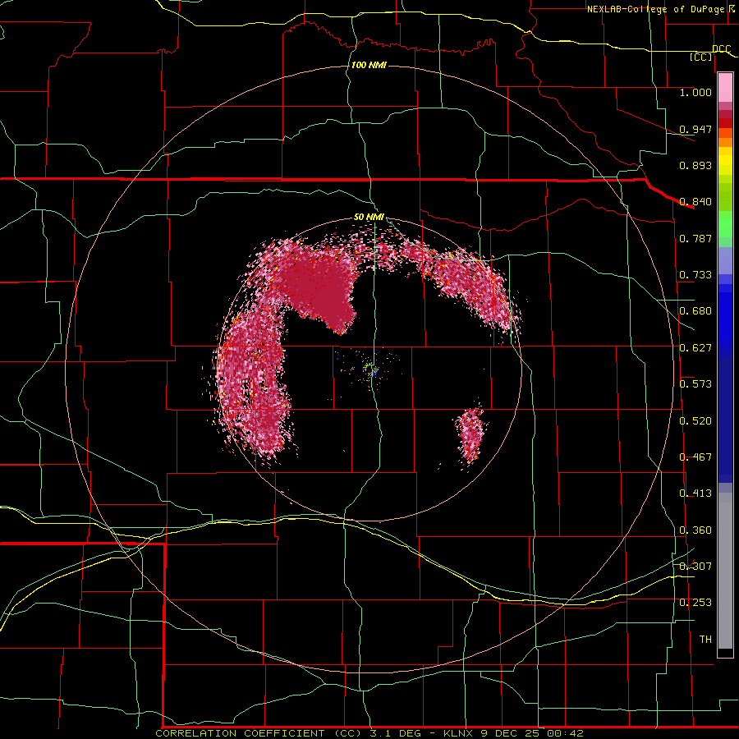Click the DCC label above the legend
Screen dimensions: 739x739
(722, 49)
